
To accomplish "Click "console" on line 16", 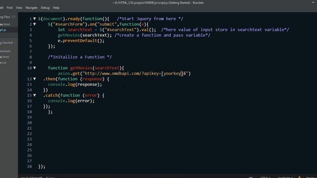I will [x=56, y=101].
